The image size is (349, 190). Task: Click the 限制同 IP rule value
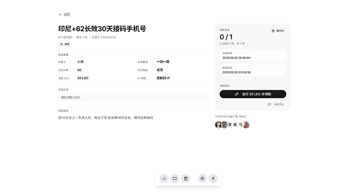tap(163, 78)
